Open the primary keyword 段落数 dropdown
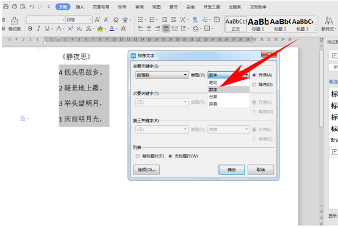Image resolution: width=338 pixels, height=228 pixels. click(x=162, y=75)
